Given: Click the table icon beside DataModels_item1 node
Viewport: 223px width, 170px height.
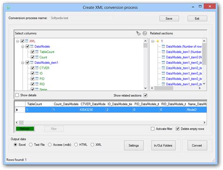Looking at the screenshot, I should click(x=32, y=62).
